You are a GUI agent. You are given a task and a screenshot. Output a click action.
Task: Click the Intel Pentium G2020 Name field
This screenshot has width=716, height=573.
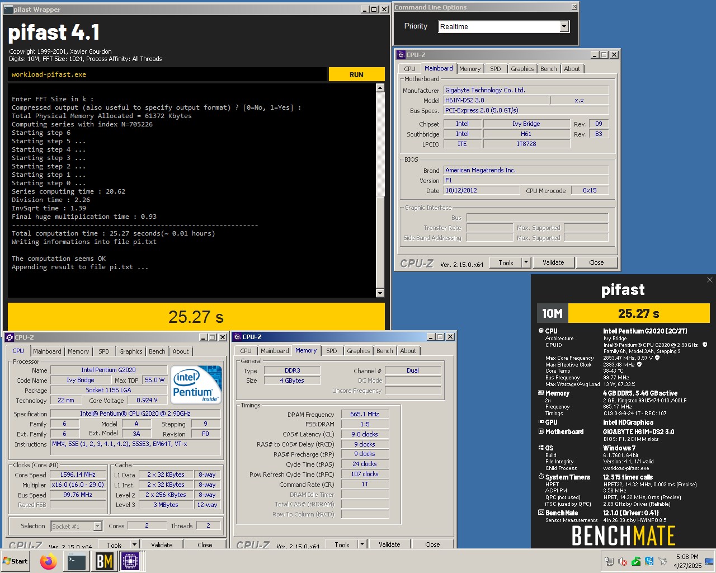tap(109, 370)
